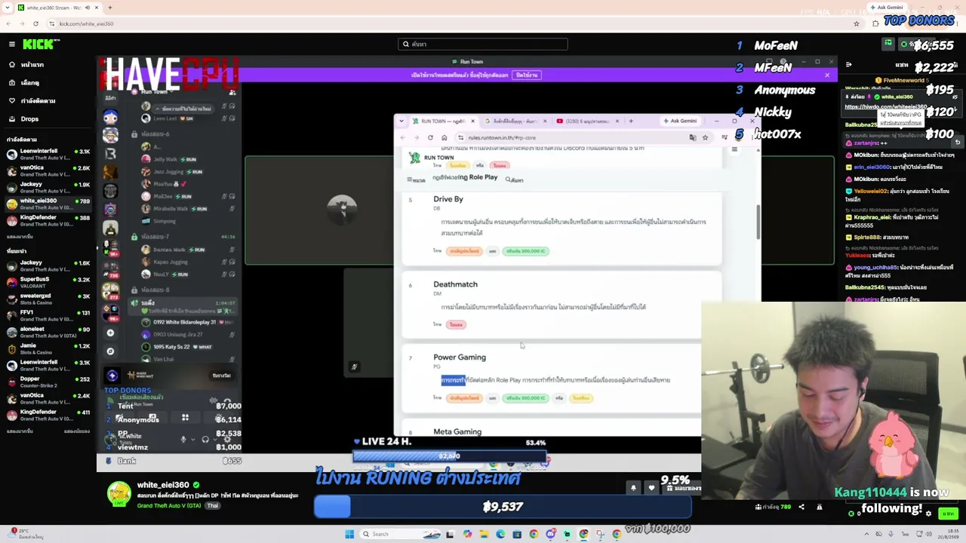
Task: Open tab search chevron in streamed browser
Action: coord(401,121)
